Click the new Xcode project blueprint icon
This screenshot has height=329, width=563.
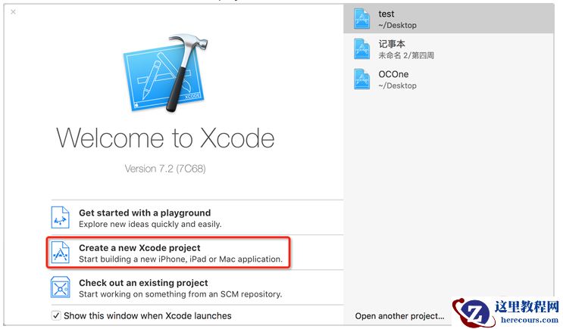coord(61,253)
